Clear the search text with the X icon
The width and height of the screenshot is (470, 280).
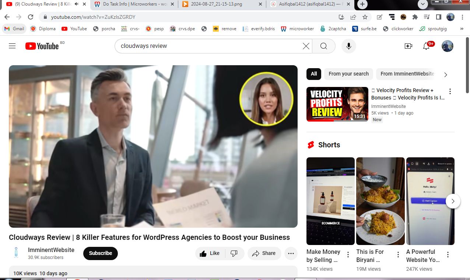coord(306,46)
